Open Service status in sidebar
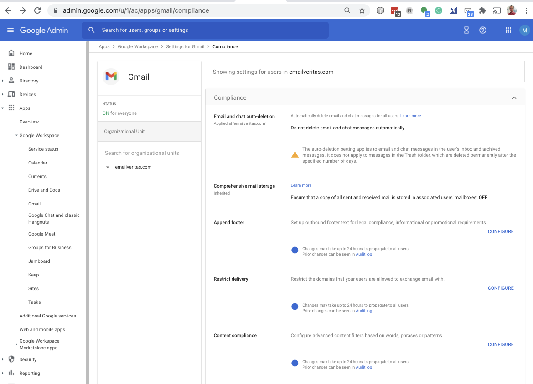 (x=43, y=149)
